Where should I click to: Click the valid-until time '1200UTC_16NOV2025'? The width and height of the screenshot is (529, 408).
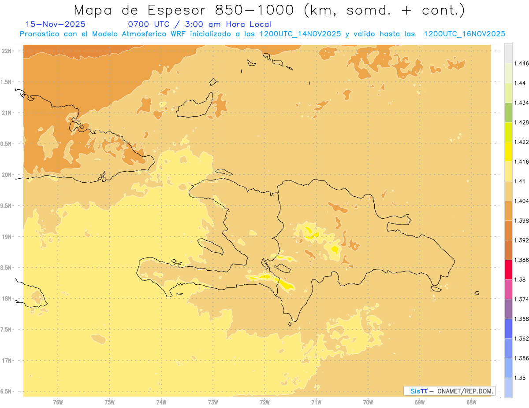click(464, 34)
